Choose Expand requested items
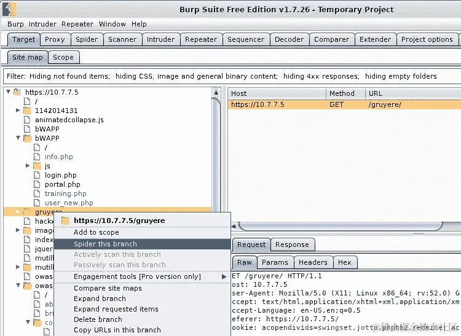The image size is (461, 336). [x=143, y=309]
